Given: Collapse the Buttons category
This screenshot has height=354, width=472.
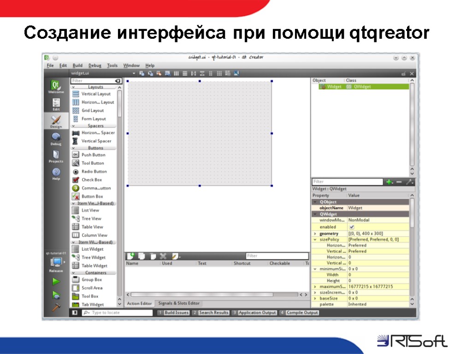Looking at the screenshot, I should (x=73, y=148).
